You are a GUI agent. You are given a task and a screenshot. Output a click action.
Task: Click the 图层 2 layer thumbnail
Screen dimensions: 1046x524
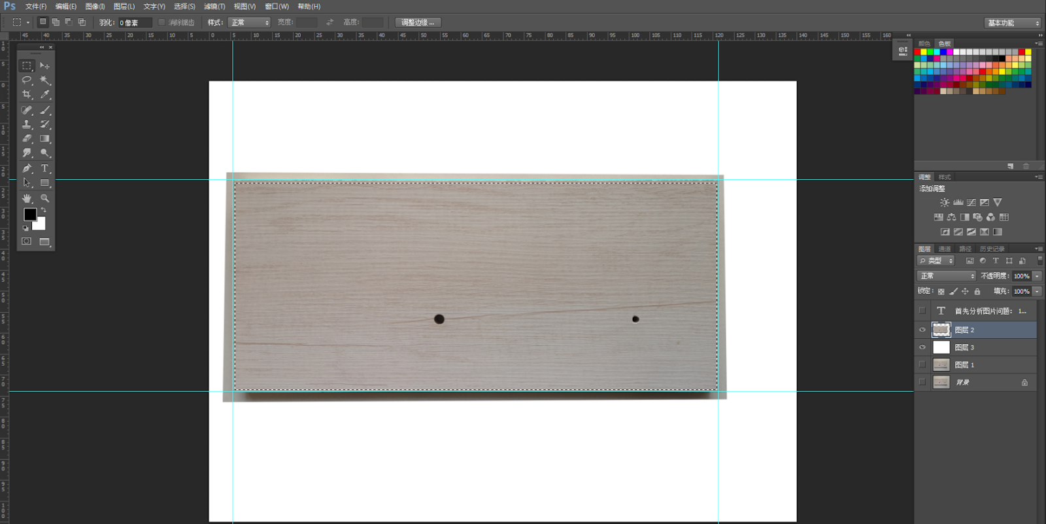pyautogui.click(x=941, y=330)
